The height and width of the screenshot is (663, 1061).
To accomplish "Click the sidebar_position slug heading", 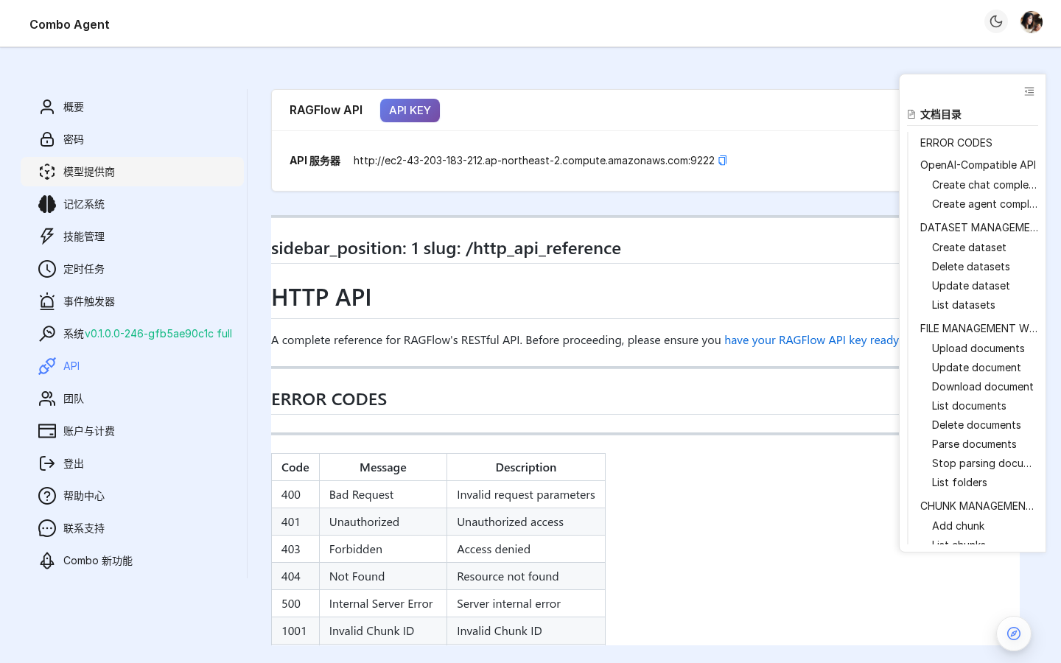I will click(446, 248).
